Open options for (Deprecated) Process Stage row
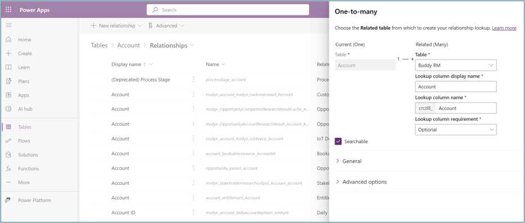Image resolution: width=525 pixels, height=223 pixels. point(193,79)
